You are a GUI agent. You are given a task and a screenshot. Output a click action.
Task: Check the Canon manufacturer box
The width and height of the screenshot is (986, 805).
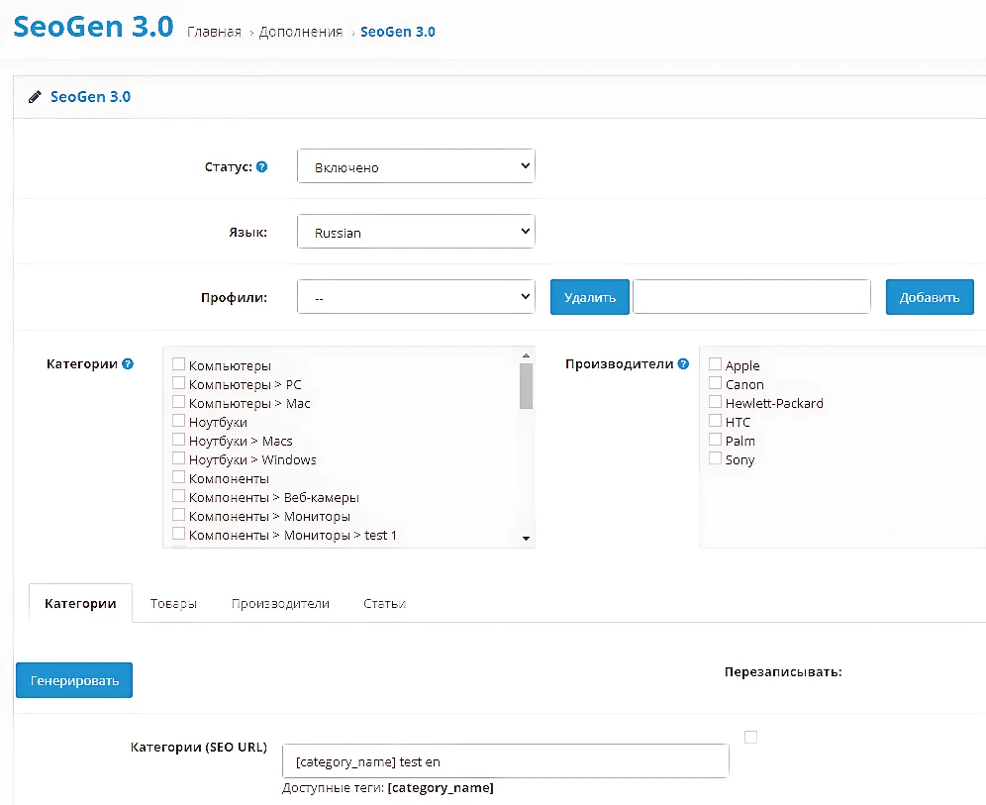[x=715, y=383]
